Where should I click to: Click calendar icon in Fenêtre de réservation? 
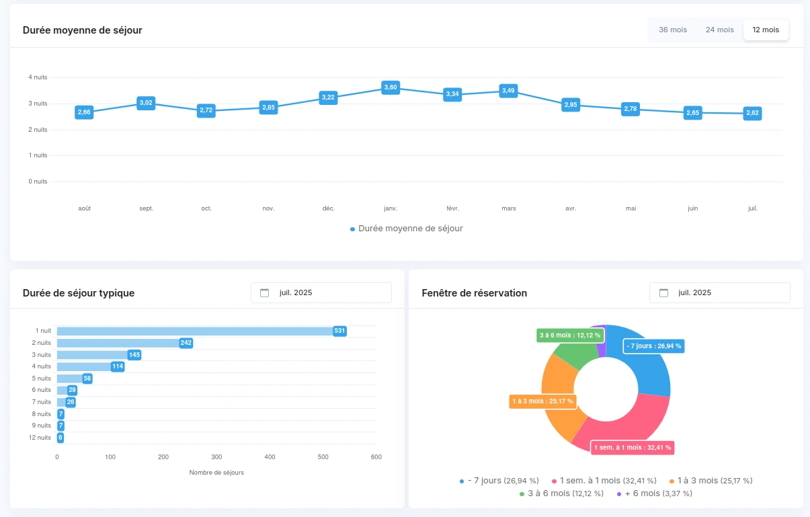(663, 292)
